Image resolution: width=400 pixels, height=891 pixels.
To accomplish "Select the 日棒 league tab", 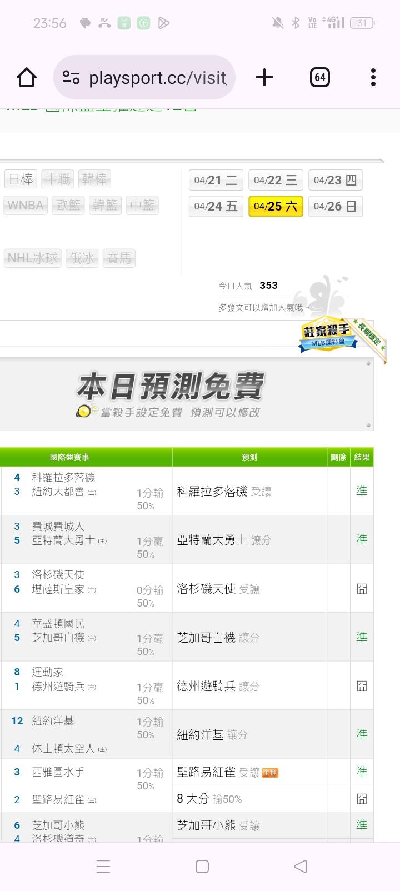I will [21, 179].
